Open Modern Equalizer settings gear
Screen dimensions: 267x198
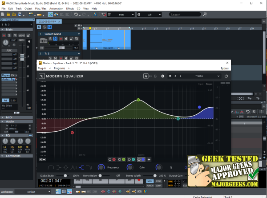tap(162, 76)
